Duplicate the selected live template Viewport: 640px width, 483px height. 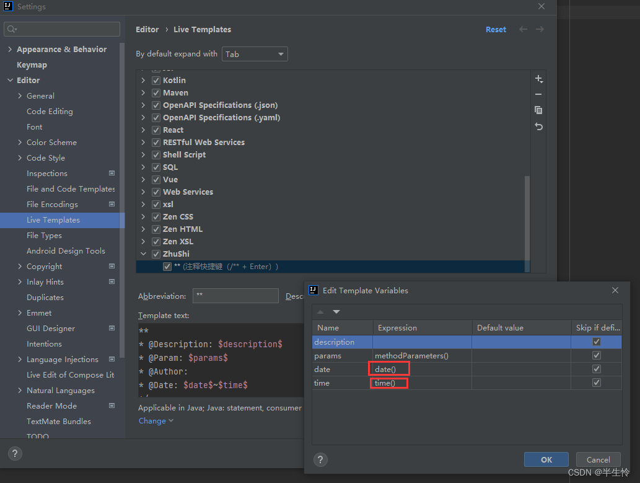click(x=538, y=110)
